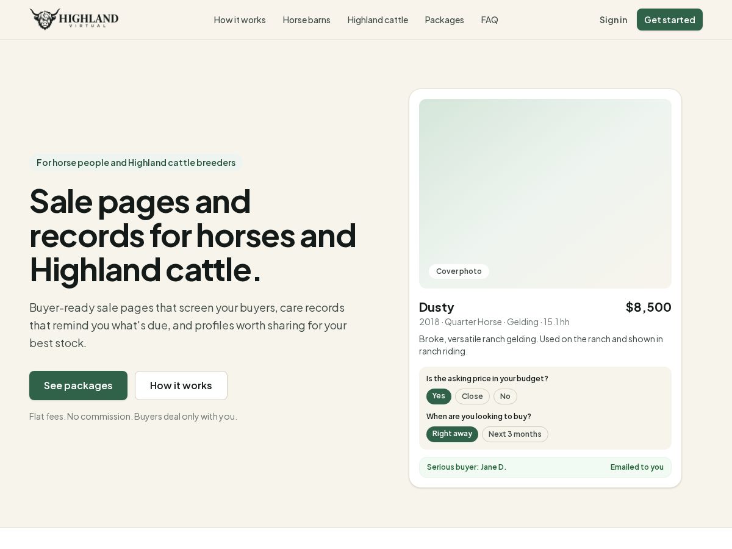The height and width of the screenshot is (549, 732).
Task: Click the Highland Virtual cow logo
Action: click(x=74, y=20)
